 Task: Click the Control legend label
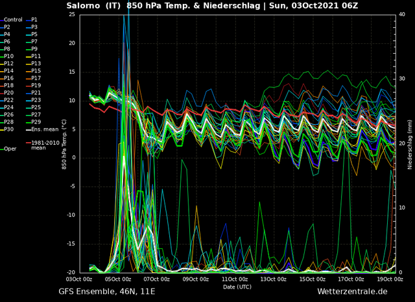[x=13, y=20]
